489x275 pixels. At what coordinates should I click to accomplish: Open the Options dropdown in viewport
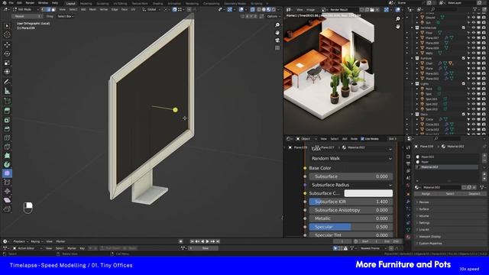tap(274, 16)
